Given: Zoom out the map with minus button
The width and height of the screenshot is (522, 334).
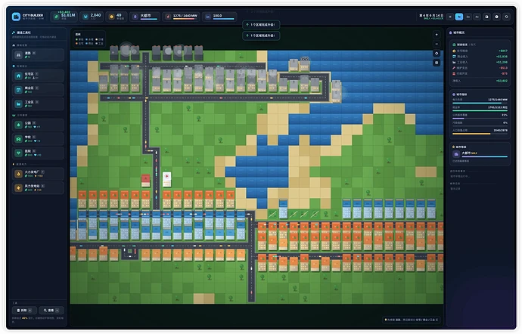Looking at the screenshot, I should (437, 44).
